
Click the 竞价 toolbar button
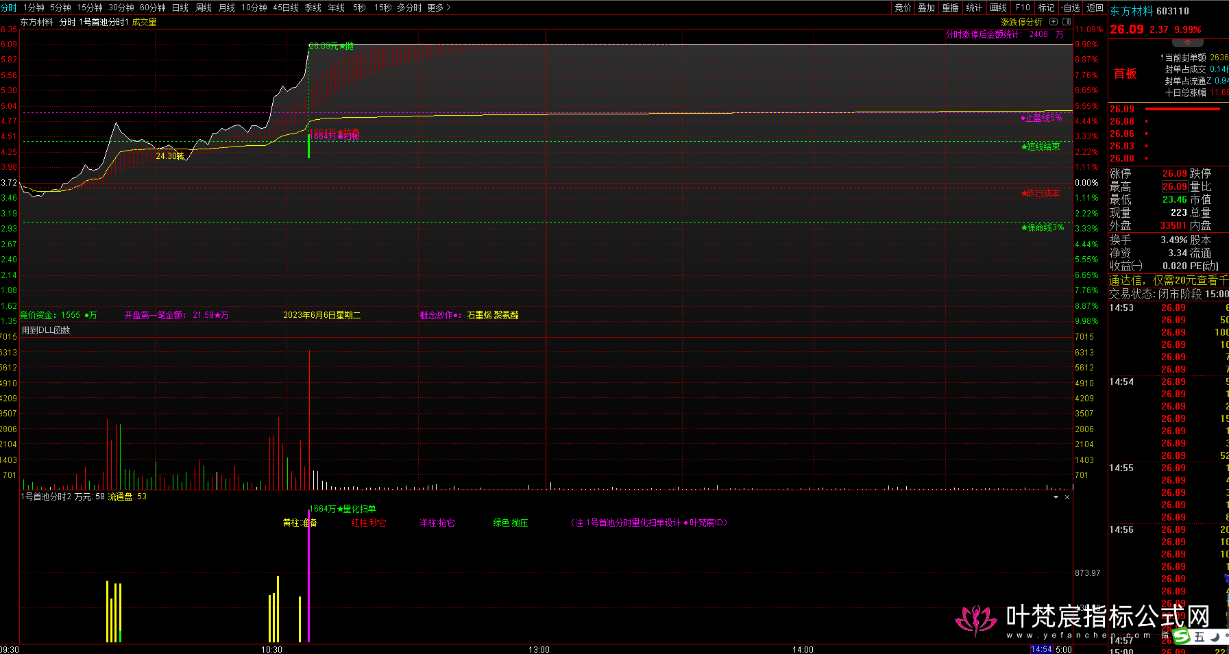click(903, 8)
